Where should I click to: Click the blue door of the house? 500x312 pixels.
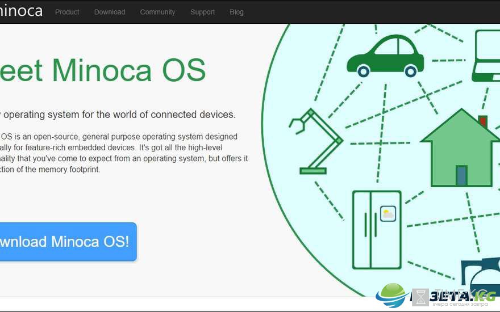pos(461,175)
